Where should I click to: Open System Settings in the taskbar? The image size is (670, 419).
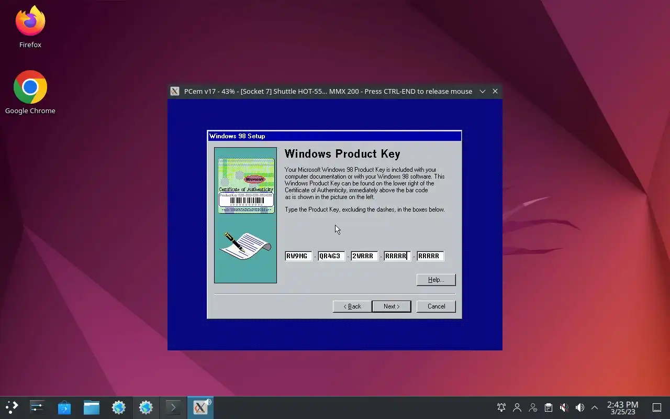(x=37, y=407)
